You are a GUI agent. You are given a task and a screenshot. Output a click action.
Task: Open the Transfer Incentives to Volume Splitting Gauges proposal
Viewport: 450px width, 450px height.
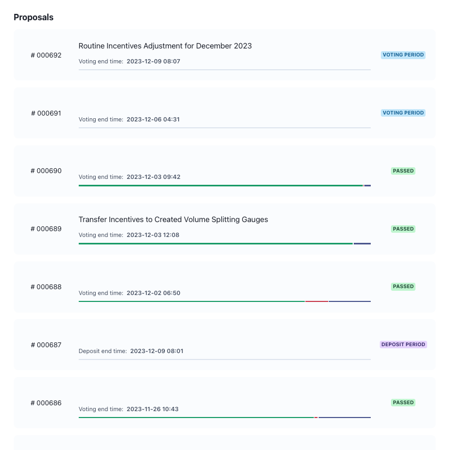(x=173, y=219)
